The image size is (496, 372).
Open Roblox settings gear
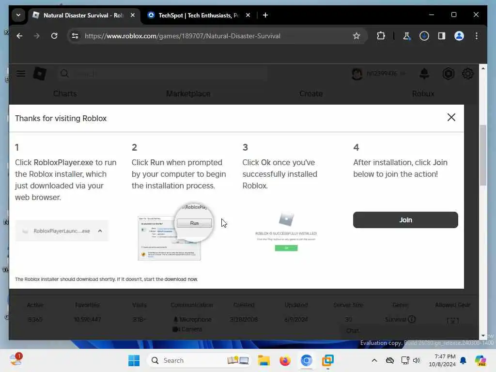click(x=467, y=74)
